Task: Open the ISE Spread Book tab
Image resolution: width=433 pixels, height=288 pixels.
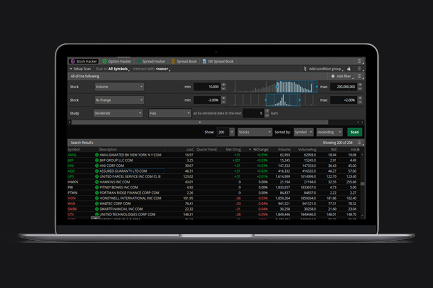Action: click(218, 61)
